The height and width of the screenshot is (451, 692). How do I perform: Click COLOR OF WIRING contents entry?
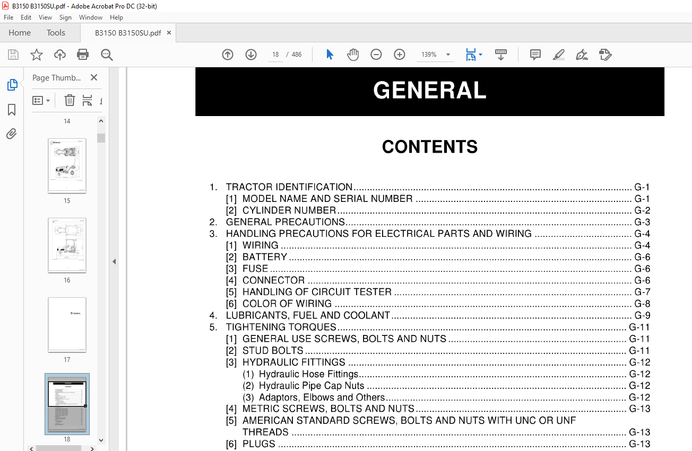(287, 304)
